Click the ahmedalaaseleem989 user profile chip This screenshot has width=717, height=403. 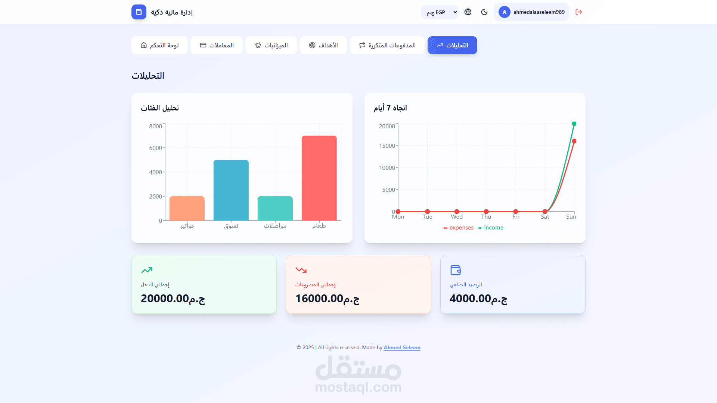538,12
